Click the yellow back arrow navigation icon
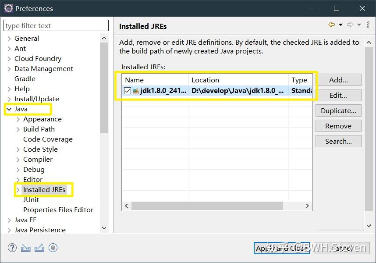376x263 pixels. (332, 24)
